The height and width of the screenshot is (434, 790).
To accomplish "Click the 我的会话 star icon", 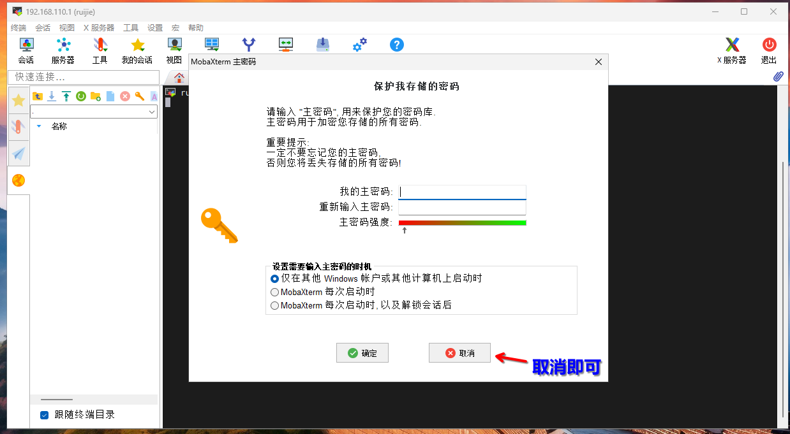I will (x=137, y=45).
